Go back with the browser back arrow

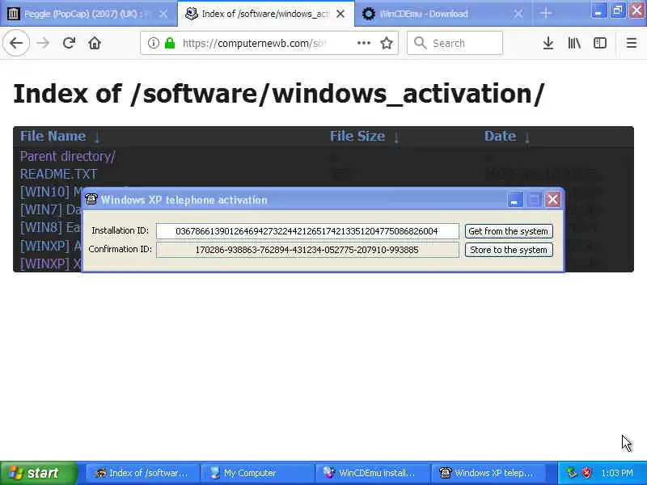(16, 43)
